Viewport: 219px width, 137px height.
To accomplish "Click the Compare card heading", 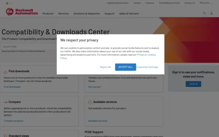I will tap(15, 102).
